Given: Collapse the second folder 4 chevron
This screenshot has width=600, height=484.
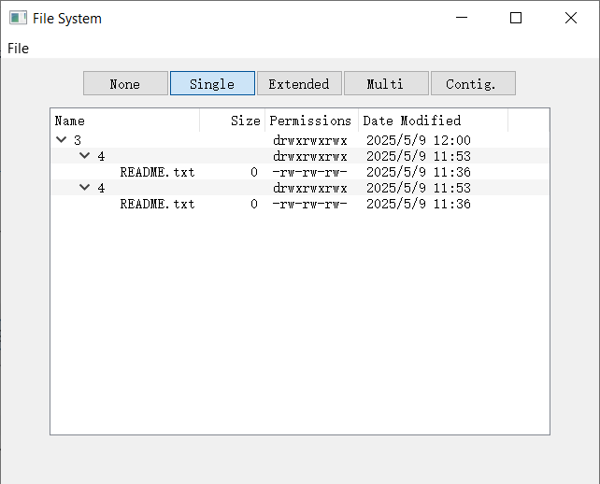Looking at the screenshot, I should (x=84, y=188).
